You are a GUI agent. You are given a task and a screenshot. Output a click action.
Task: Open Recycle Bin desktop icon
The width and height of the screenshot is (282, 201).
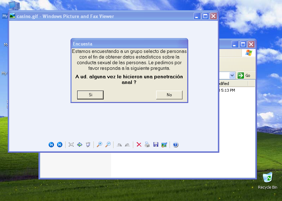268,181
